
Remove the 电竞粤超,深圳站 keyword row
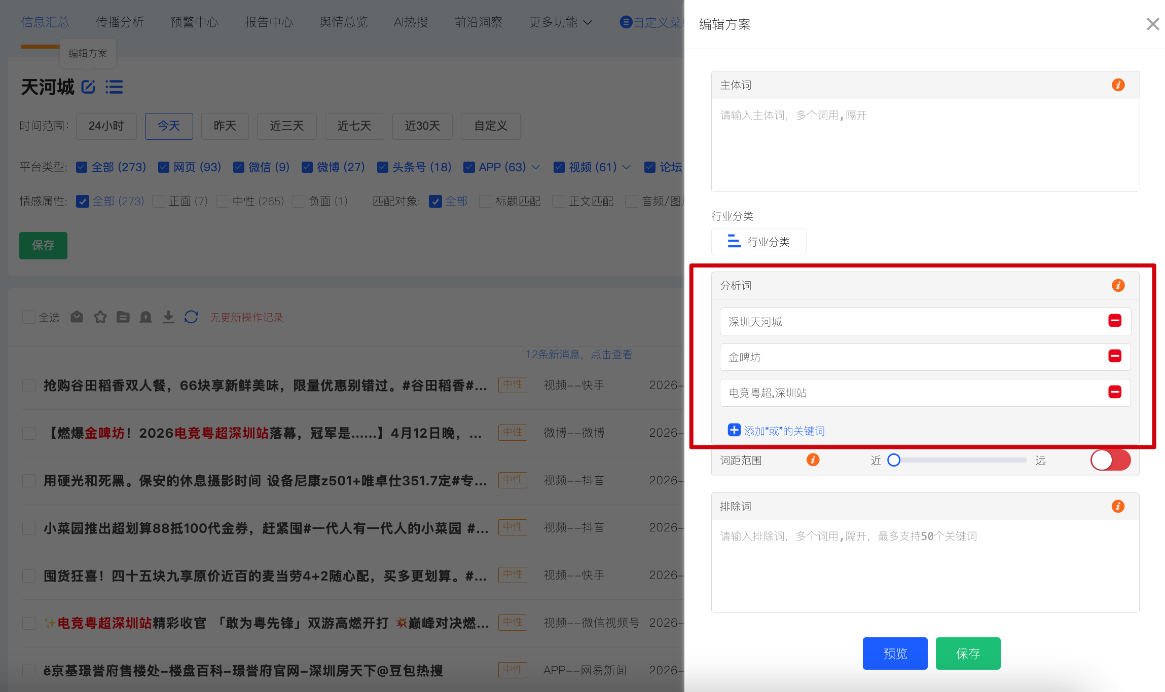click(1114, 392)
